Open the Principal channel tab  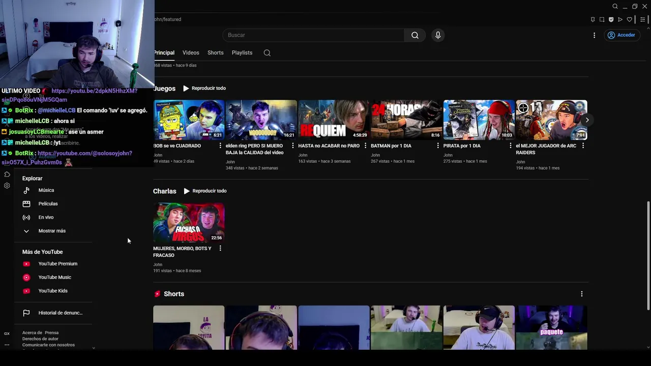(x=164, y=53)
